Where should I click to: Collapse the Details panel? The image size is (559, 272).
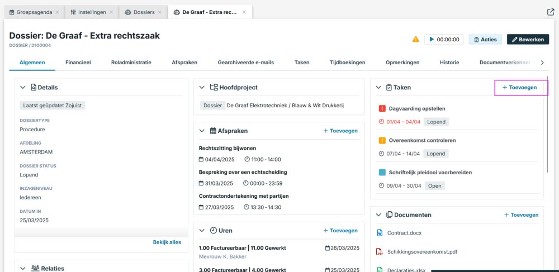(x=23, y=87)
